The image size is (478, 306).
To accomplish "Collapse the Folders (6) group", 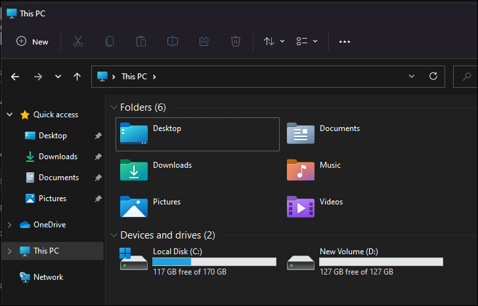I will tap(114, 107).
